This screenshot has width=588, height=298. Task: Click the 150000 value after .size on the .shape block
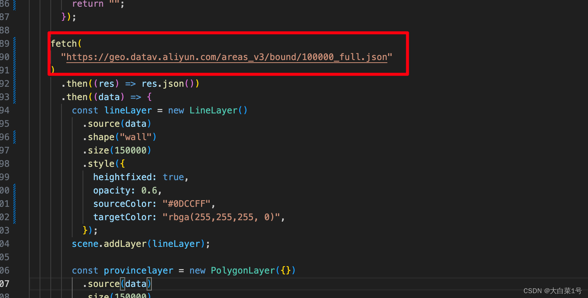pos(130,150)
